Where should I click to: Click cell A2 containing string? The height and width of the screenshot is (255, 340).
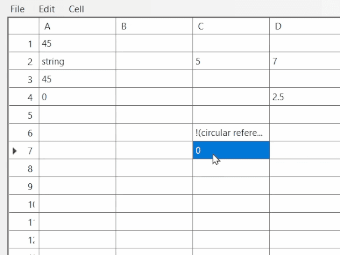point(77,61)
